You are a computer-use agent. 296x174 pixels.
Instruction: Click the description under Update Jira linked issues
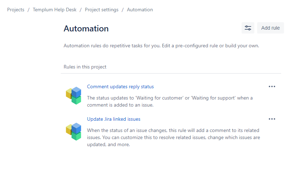coord(173,137)
